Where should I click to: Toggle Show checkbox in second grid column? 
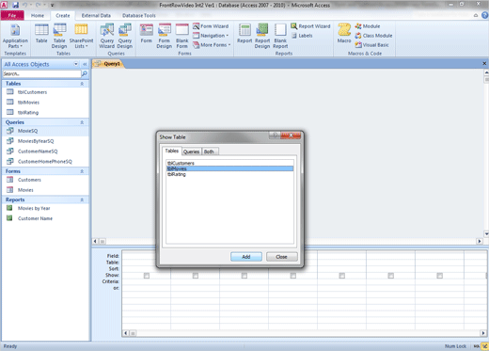coord(196,276)
